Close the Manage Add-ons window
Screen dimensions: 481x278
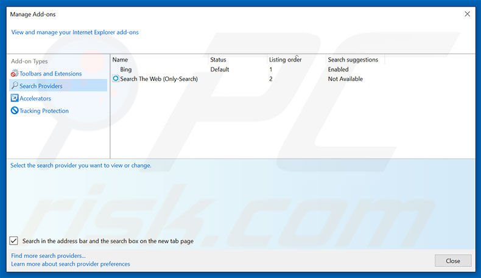pyautogui.click(x=467, y=14)
